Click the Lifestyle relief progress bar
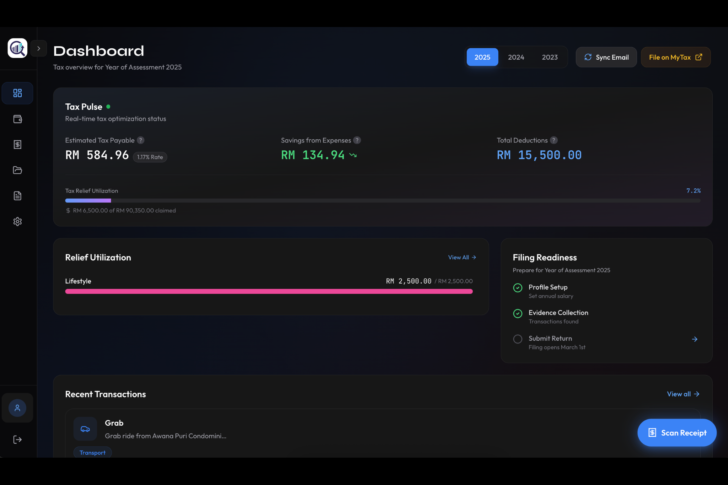The height and width of the screenshot is (485, 728). point(269,291)
